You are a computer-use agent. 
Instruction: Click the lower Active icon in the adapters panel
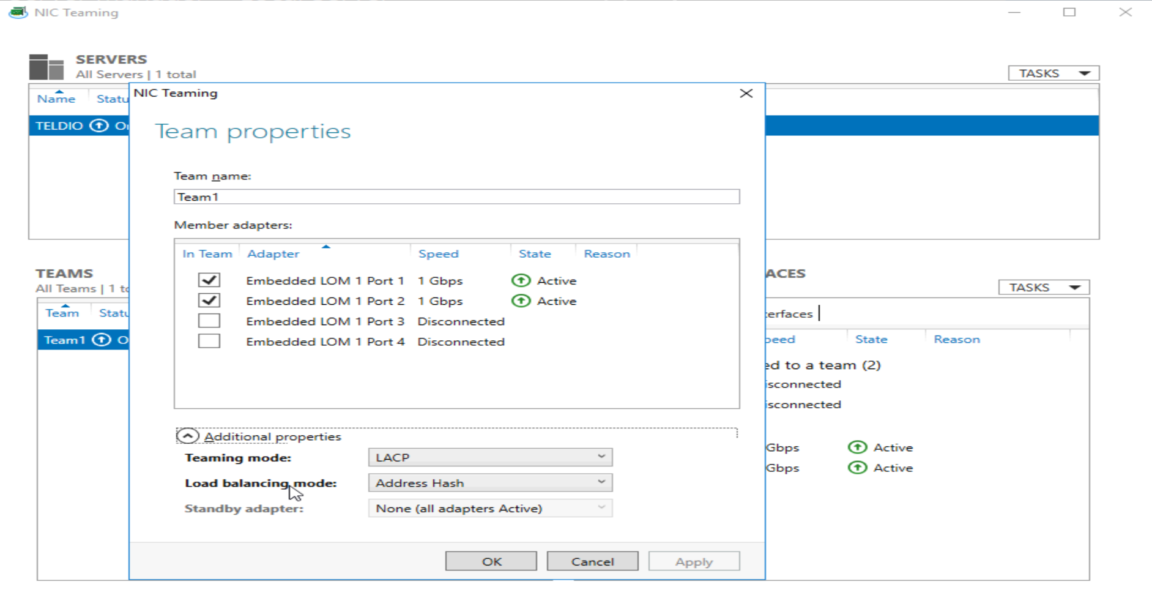(858, 468)
